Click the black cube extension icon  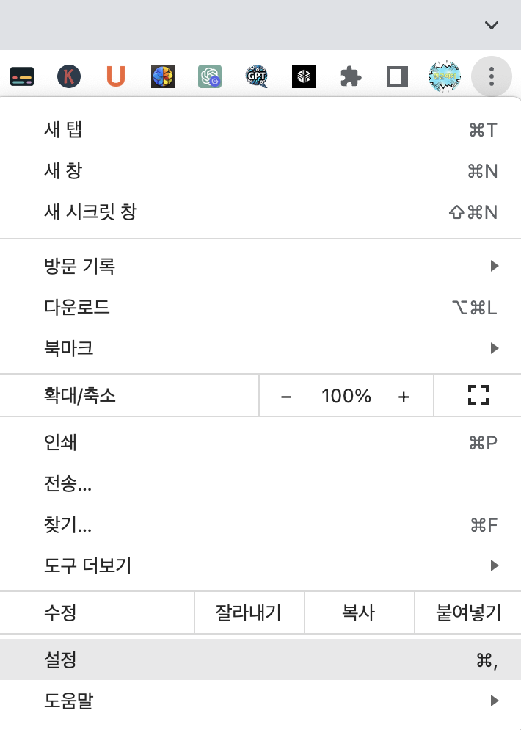point(303,76)
